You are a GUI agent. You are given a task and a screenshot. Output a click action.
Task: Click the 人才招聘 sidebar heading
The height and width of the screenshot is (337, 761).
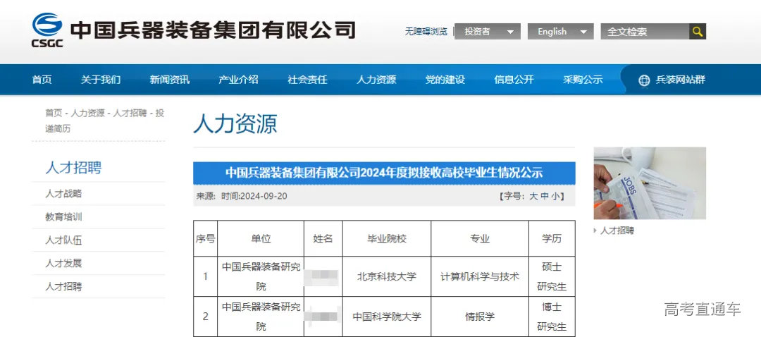pos(73,168)
